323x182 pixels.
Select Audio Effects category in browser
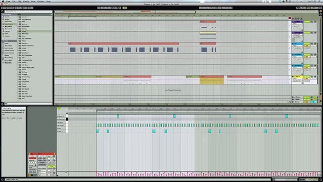click(x=9, y=24)
